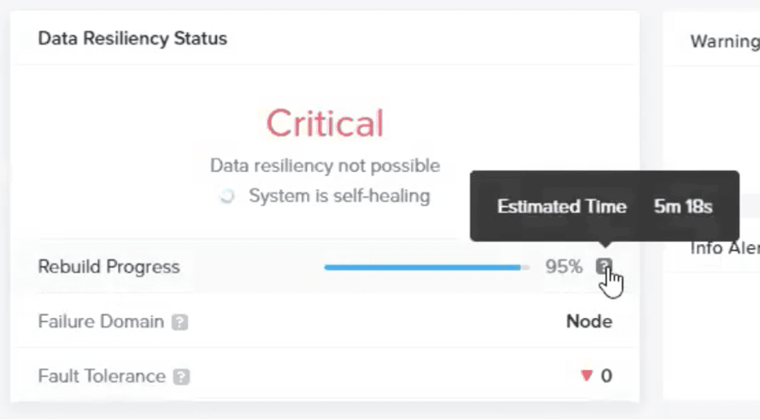Click the red down-triangle next to fault tolerance value

(x=586, y=375)
